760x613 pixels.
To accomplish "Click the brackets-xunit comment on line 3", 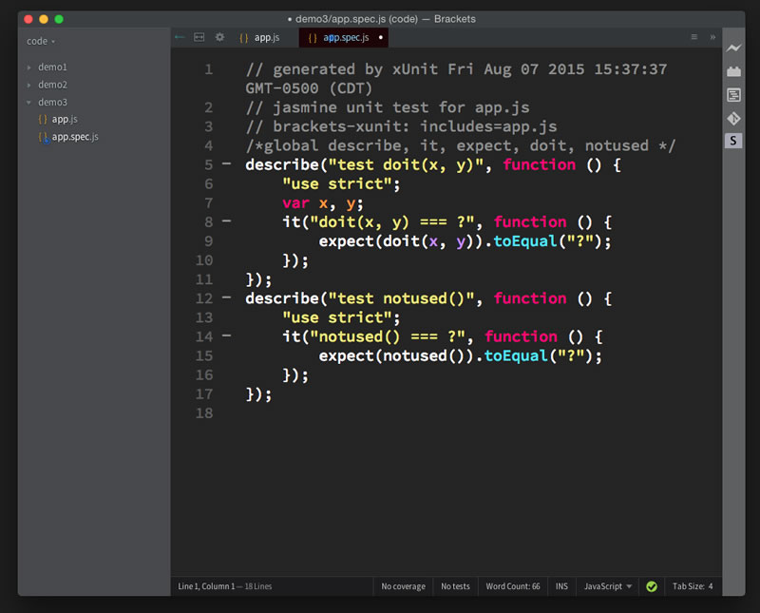I will (401, 126).
